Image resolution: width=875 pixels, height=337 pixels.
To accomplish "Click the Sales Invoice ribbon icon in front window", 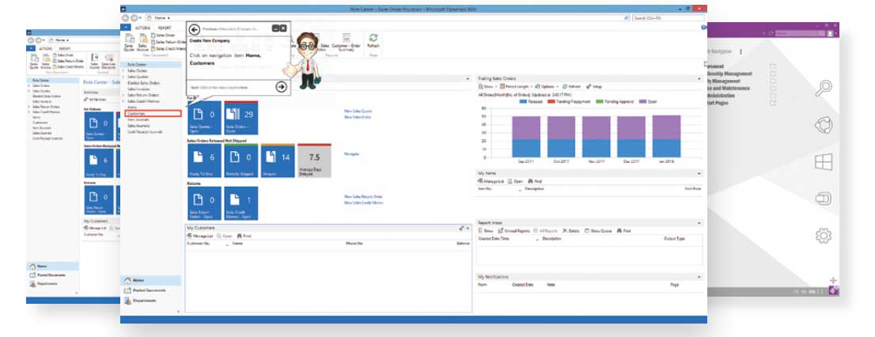I will 143,42.
